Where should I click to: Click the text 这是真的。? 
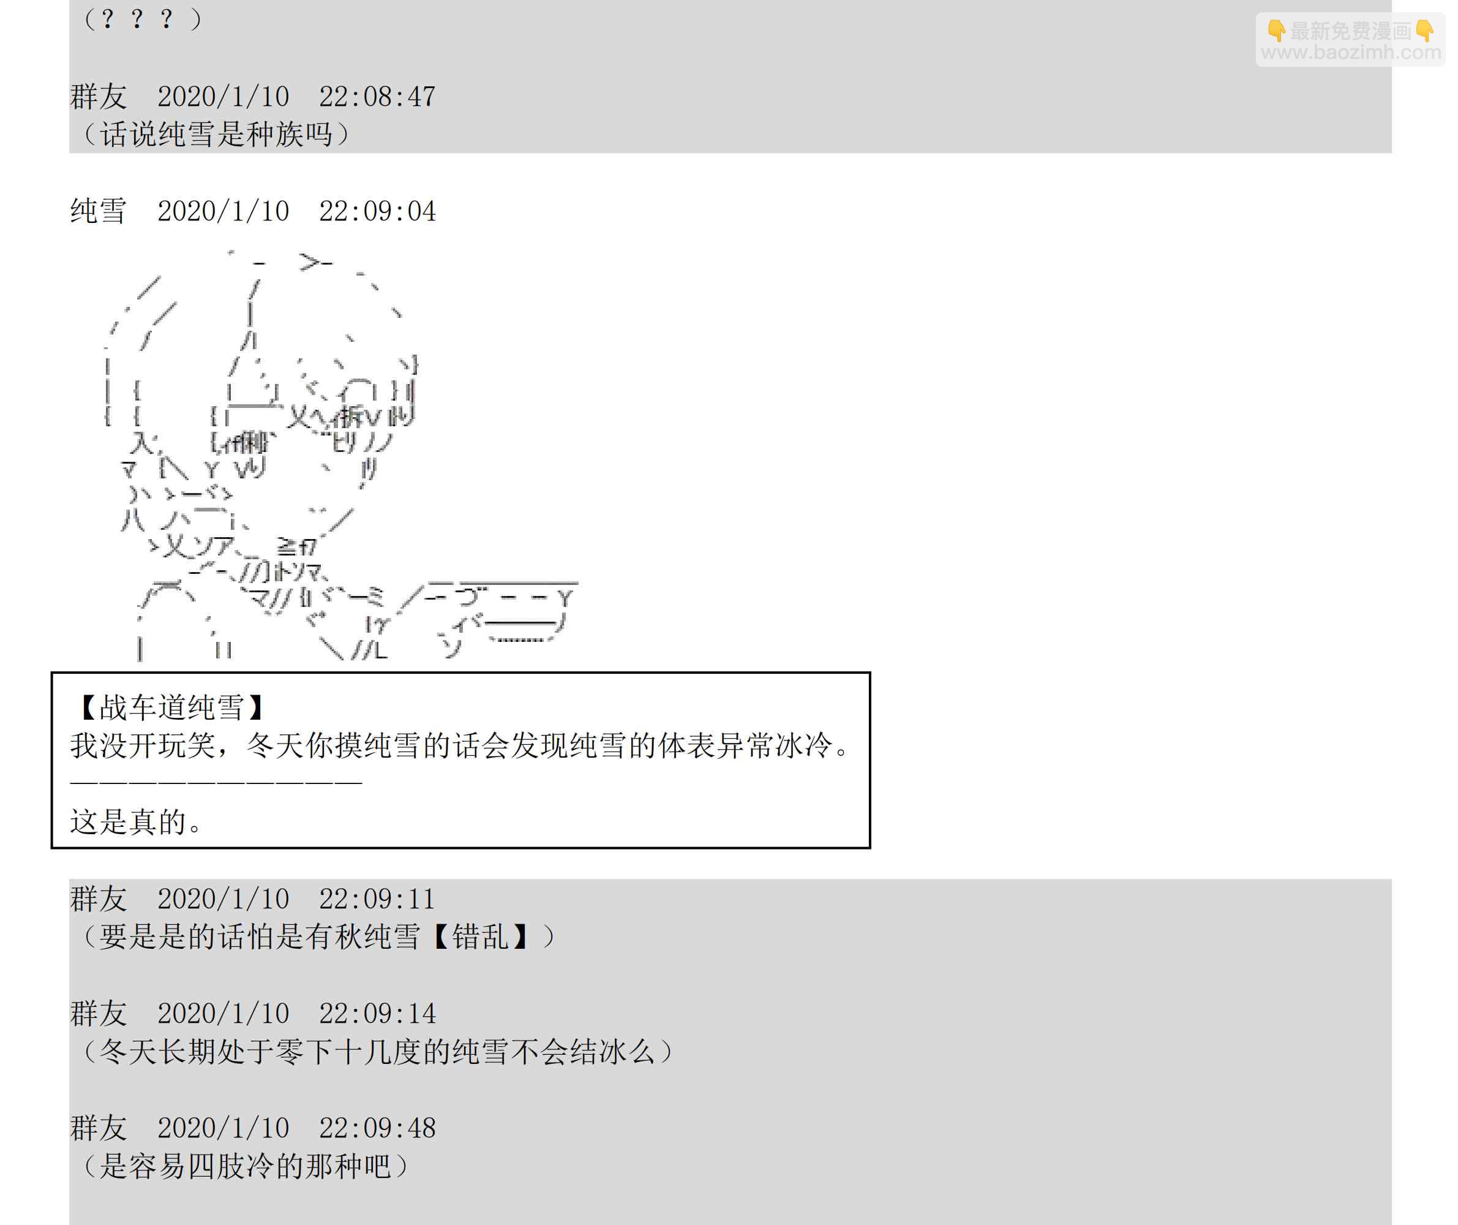(137, 822)
